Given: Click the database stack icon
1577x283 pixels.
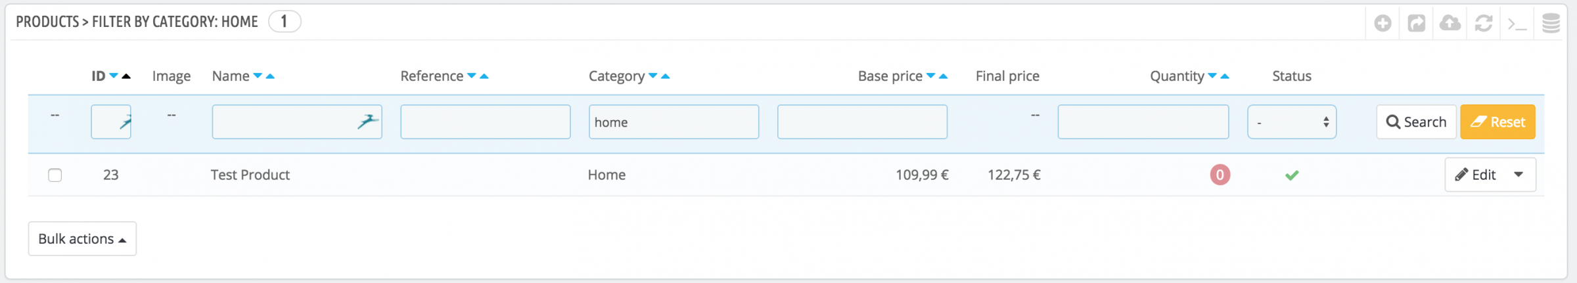Looking at the screenshot, I should [x=1551, y=24].
